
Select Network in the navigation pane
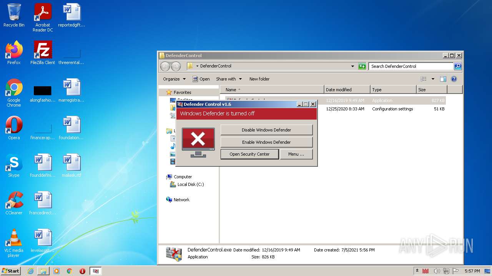point(181,200)
